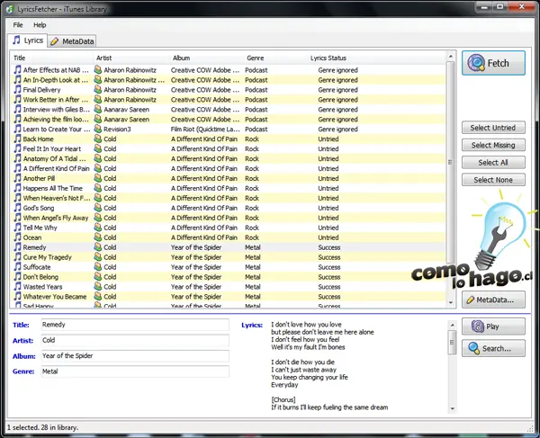Click artist icon in Whatever You Became row
Screen dimensions: 540x438
pyautogui.click(x=98, y=296)
